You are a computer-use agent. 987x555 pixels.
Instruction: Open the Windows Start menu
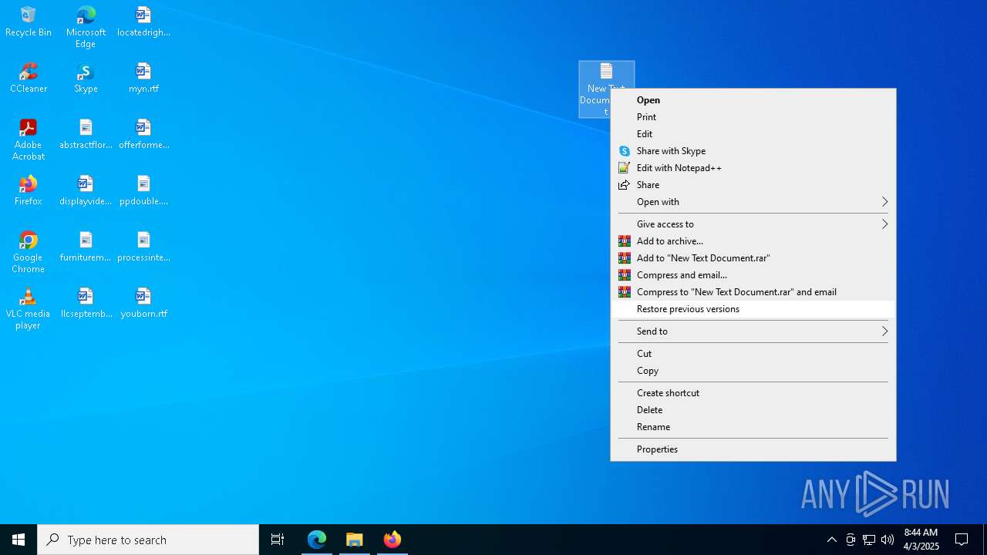click(x=19, y=540)
